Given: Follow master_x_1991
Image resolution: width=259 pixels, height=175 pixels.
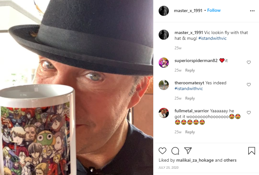Looking at the screenshot, I should pos(214,10).
